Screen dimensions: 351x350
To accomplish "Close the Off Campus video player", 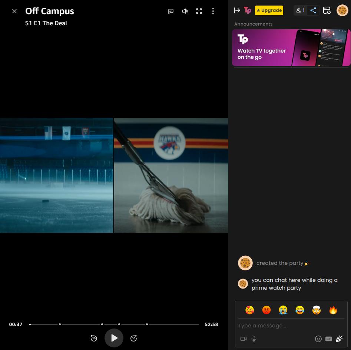I will 14,11.
